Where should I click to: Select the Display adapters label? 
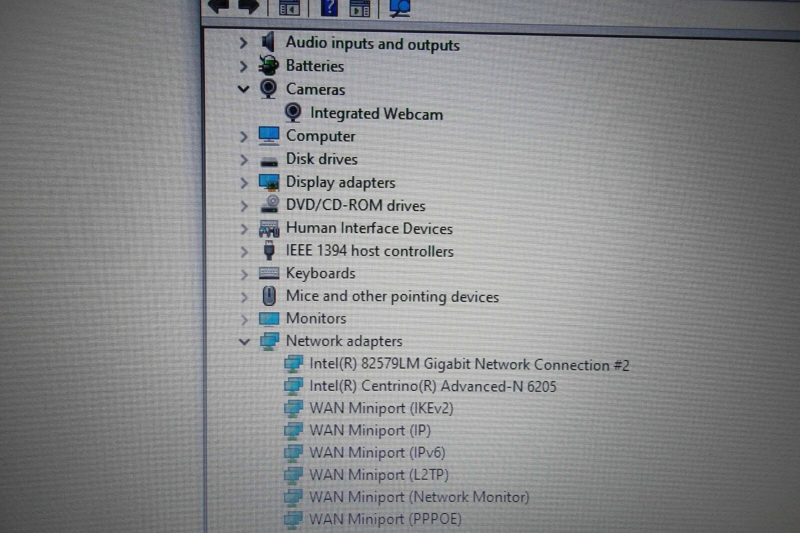(340, 182)
